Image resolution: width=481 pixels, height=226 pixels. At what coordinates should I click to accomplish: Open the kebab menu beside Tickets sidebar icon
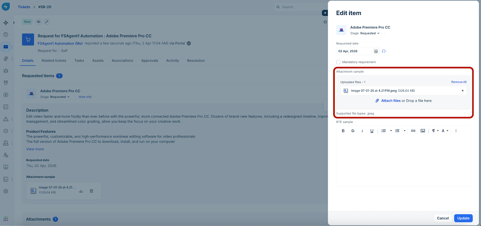pyautogui.click(x=12, y=47)
